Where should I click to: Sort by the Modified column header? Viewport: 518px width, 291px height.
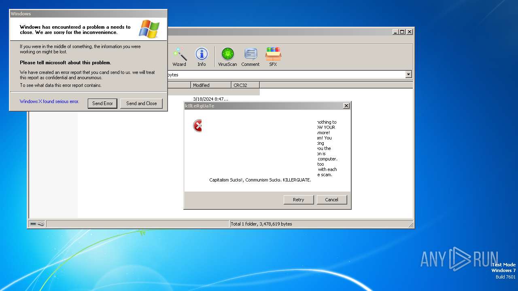211,85
